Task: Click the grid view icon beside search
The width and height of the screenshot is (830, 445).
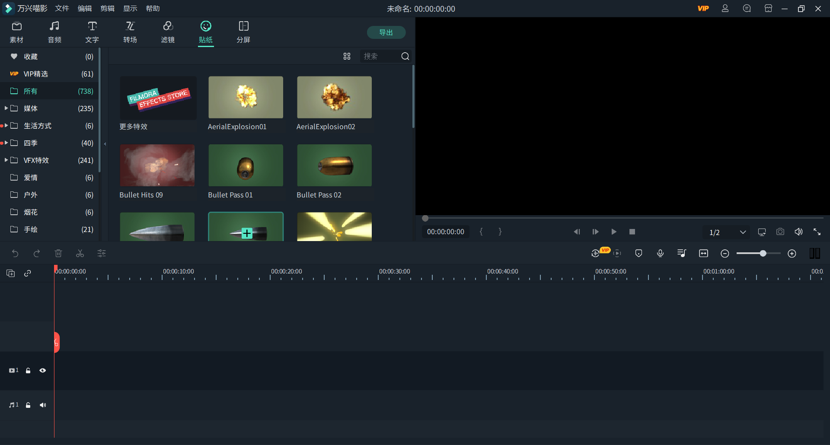Action: pos(347,57)
